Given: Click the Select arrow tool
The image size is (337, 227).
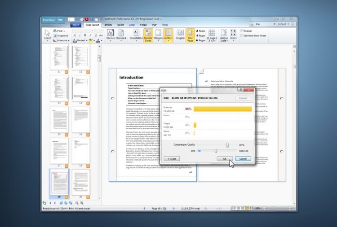Looking at the screenshot, I should [x=47, y=35].
